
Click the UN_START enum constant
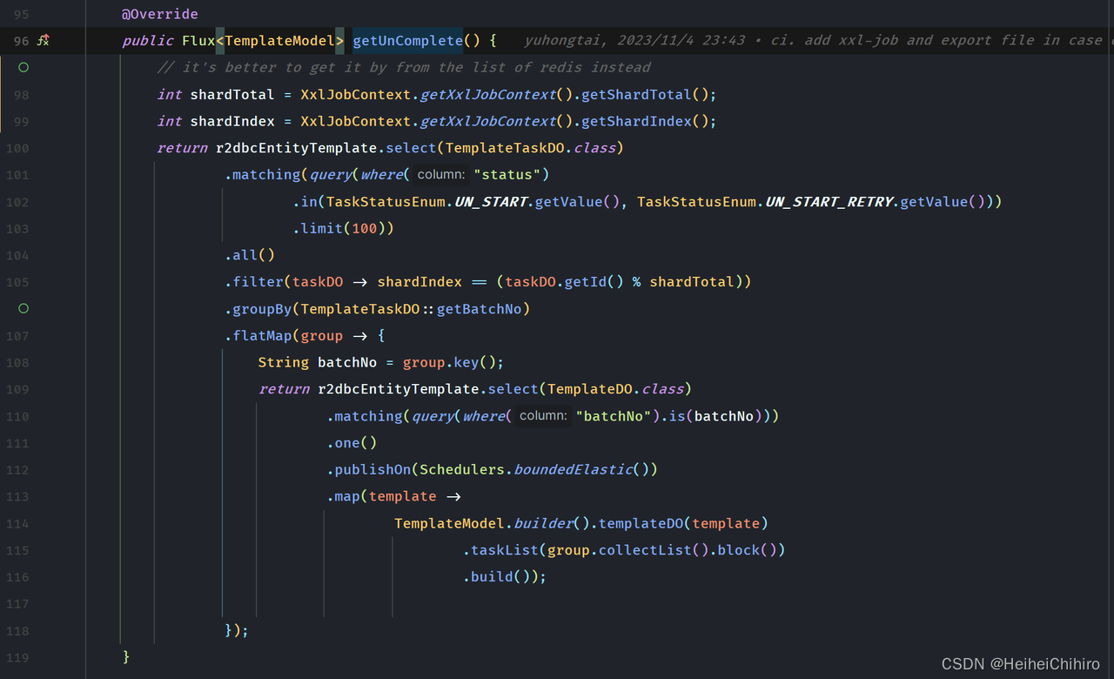point(492,202)
